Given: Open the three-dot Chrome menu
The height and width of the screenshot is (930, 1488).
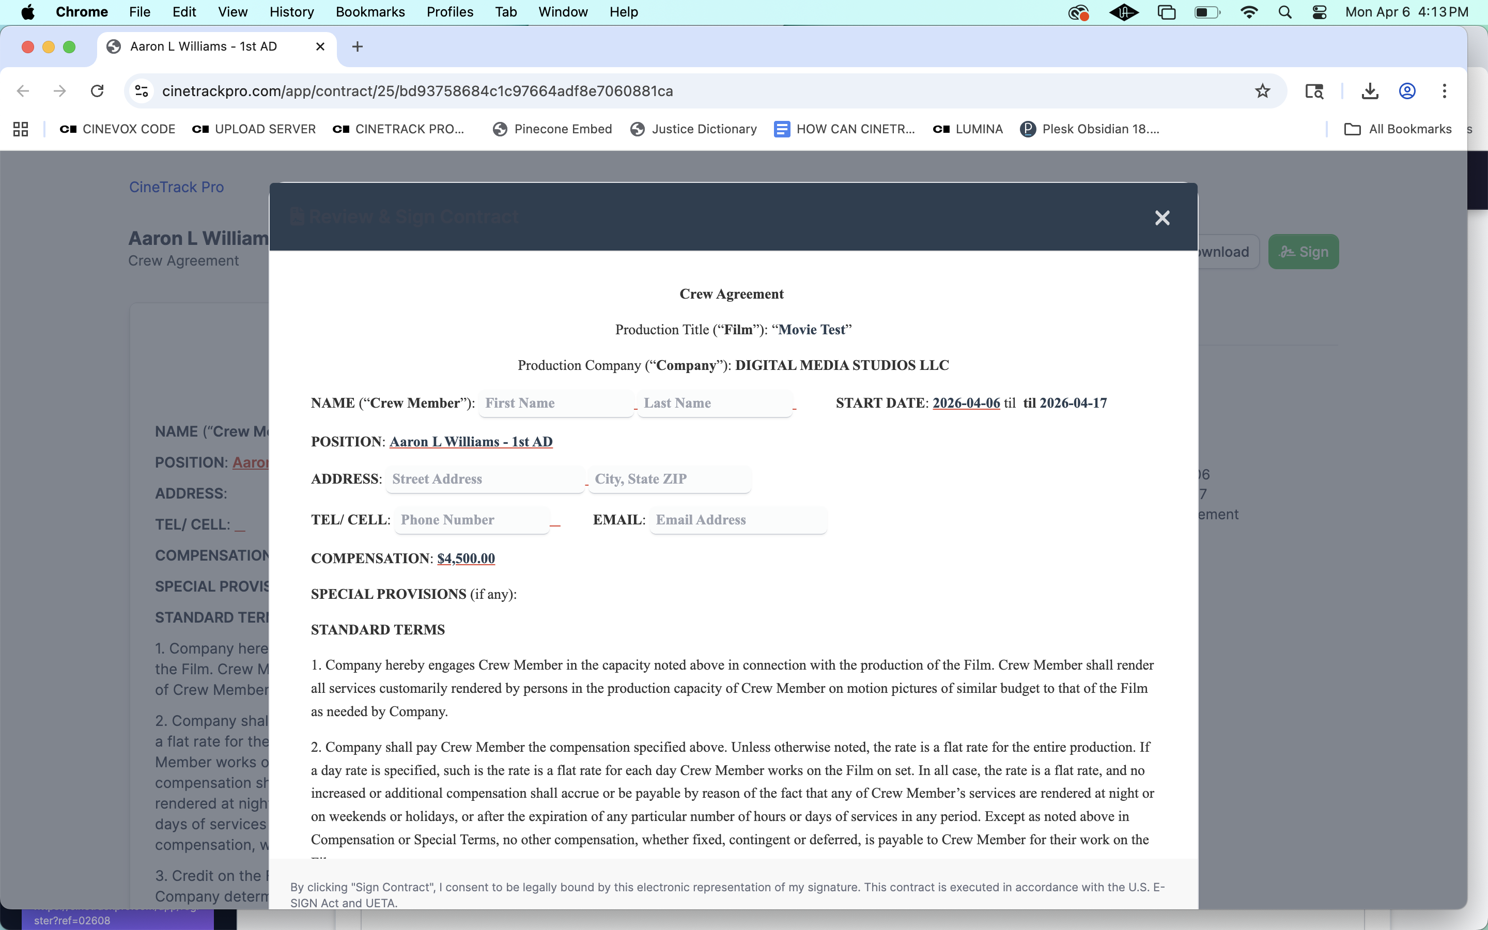Looking at the screenshot, I should pos(1445,90).
